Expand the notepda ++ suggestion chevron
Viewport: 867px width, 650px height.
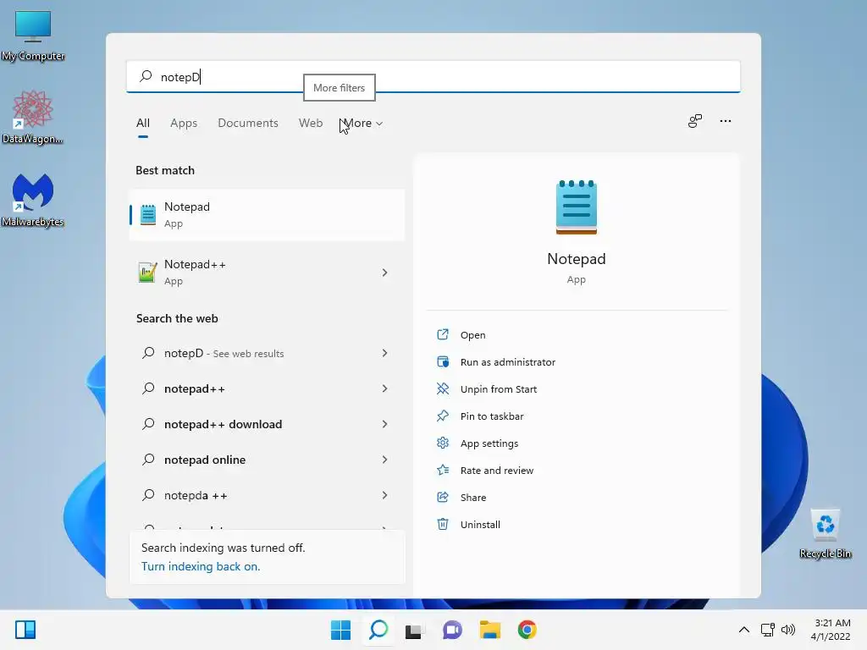point(385,494)
